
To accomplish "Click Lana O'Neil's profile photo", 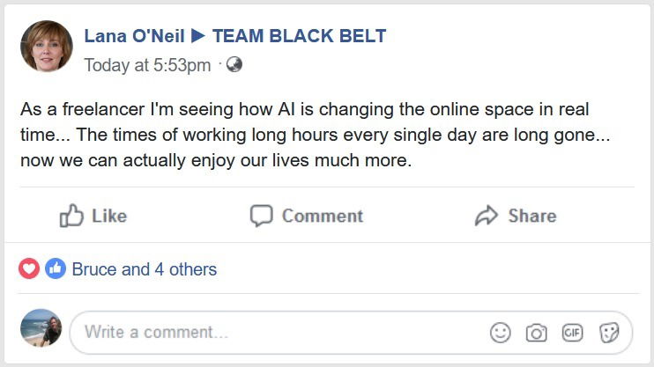I will pos(46,47).
